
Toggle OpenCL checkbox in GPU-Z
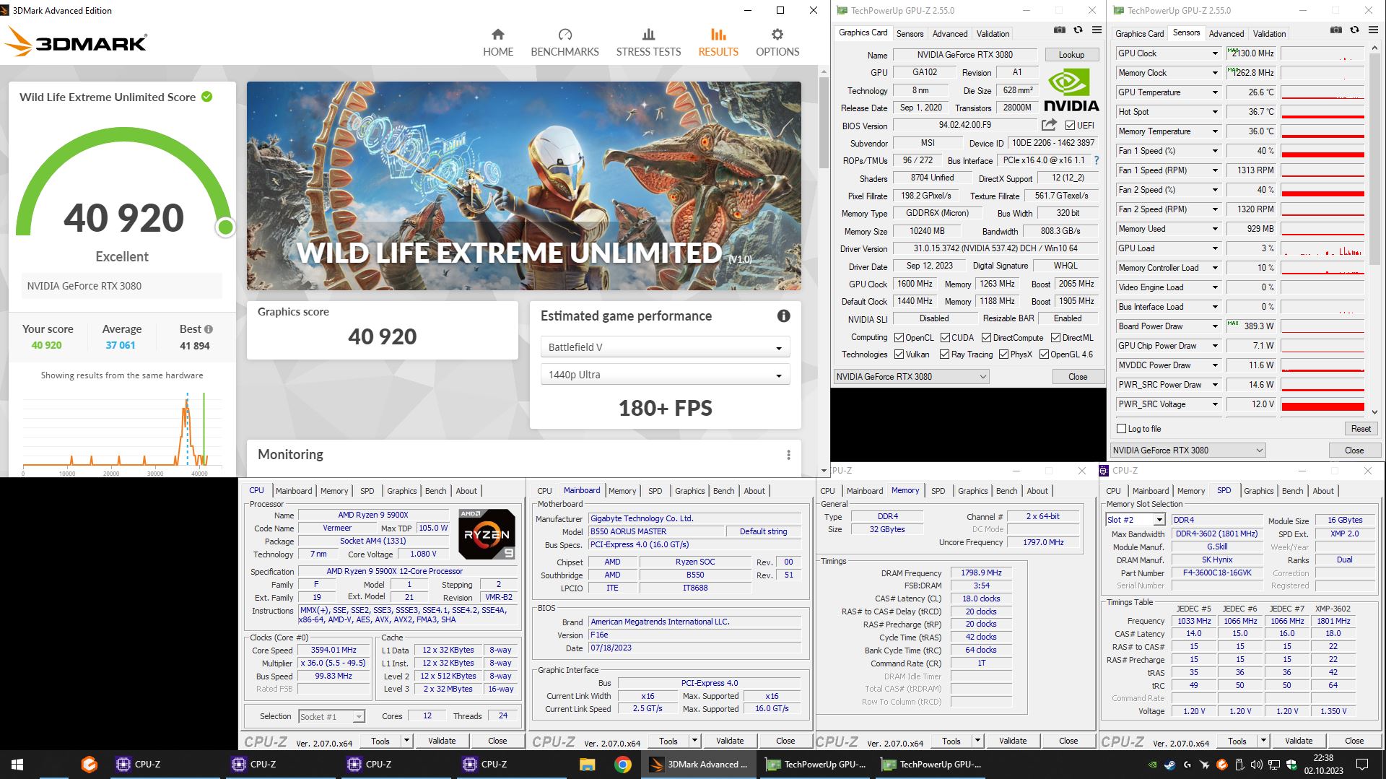tap(899, 338)
